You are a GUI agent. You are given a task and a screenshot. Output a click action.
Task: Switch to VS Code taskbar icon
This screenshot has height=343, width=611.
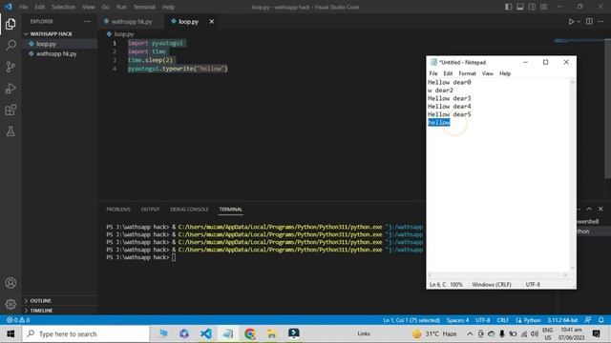206,333
